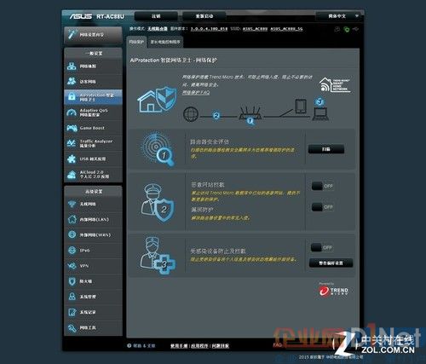Open the Quick Internet Setup wand icon
The width and height of the screenshot is (426, 364).
tap(72, 34)
